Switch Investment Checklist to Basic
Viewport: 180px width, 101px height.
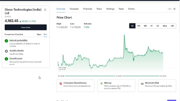(x=39, y=34)
